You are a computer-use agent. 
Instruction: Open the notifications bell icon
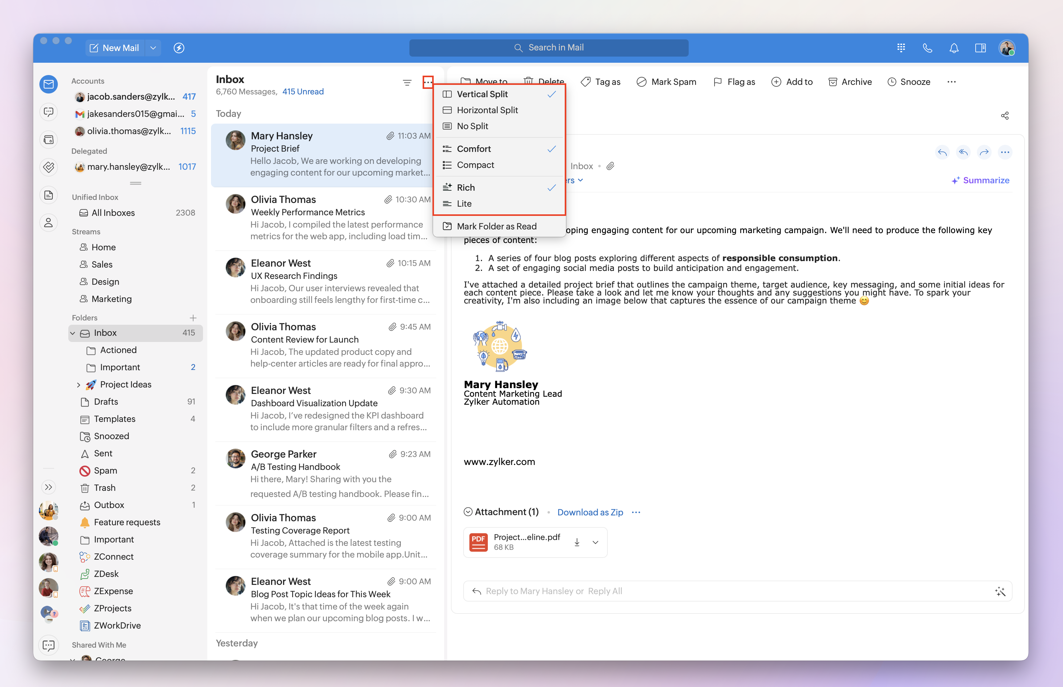pyautogui.click(x=954, y=48)
